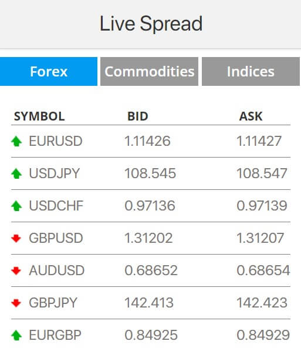The height and width of the screenshot is (351, 301).
Task: Click the green up arrow beside USDJPY
Action: click(x=16, y=173)
